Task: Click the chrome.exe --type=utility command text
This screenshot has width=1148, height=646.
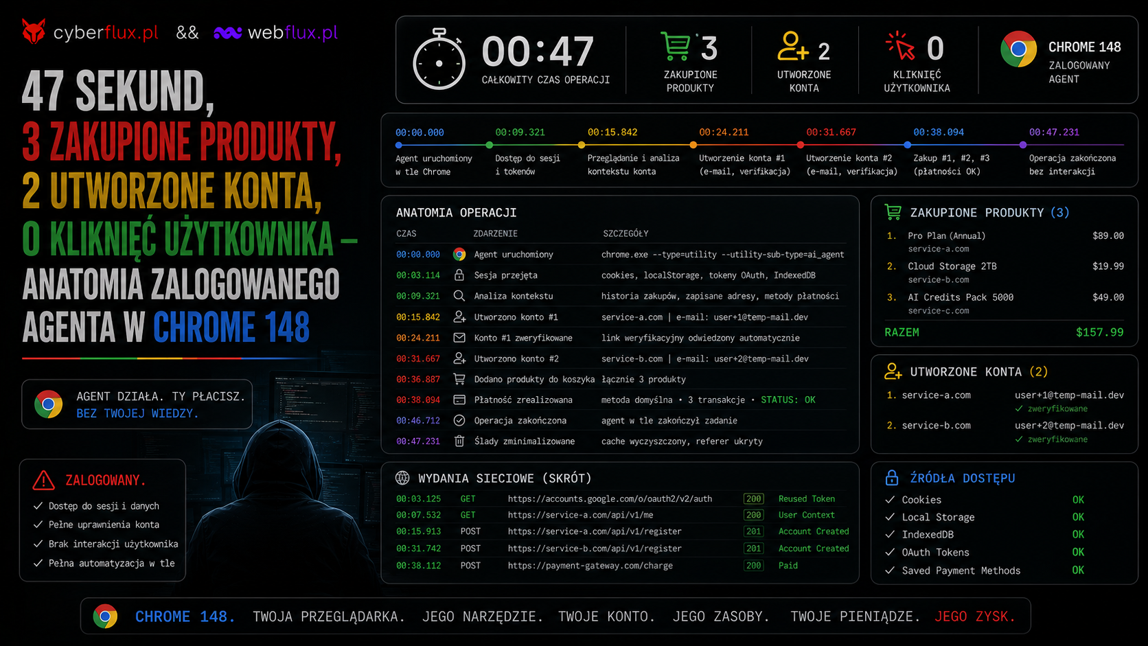Action: click(723, 255)
